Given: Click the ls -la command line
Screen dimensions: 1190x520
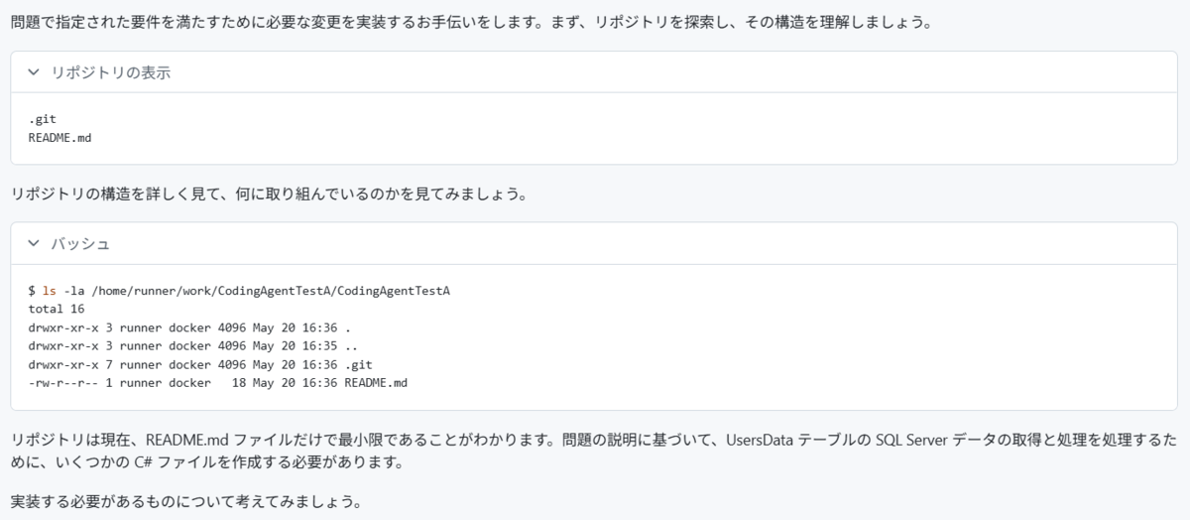Looking at the screenshot, I should [239, 291].
